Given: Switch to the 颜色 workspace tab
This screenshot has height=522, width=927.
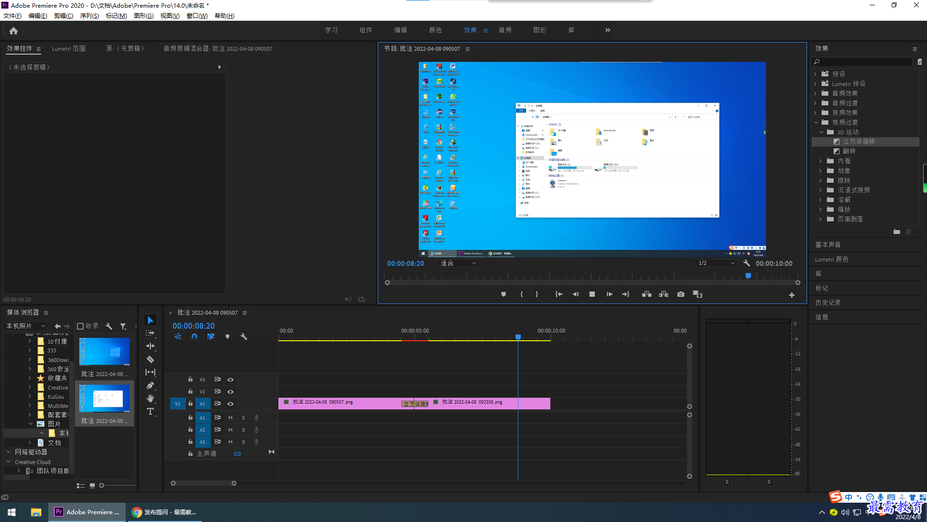Looking at the screenshot, I should tap(435, 30).
